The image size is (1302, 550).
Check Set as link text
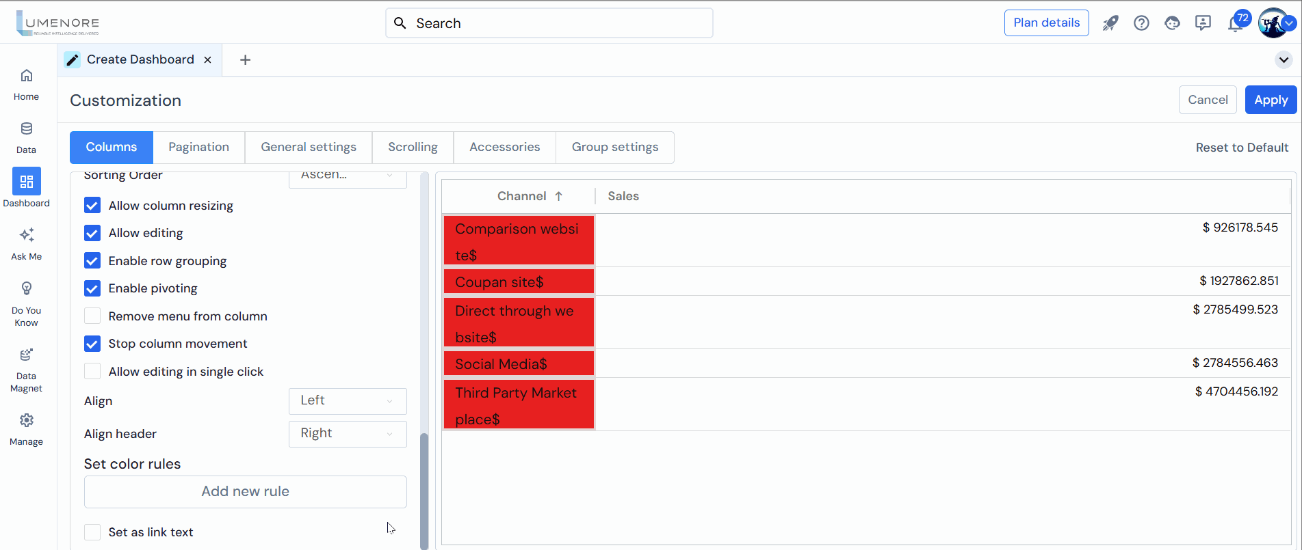tap(92, 532)
